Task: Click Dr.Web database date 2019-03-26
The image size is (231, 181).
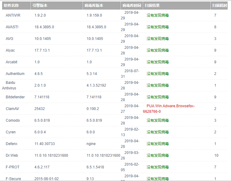Action: [x=130, y=155]
